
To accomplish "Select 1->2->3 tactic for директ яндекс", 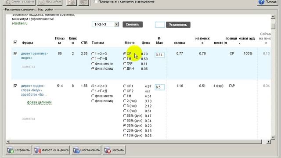I will pos(93,86).
